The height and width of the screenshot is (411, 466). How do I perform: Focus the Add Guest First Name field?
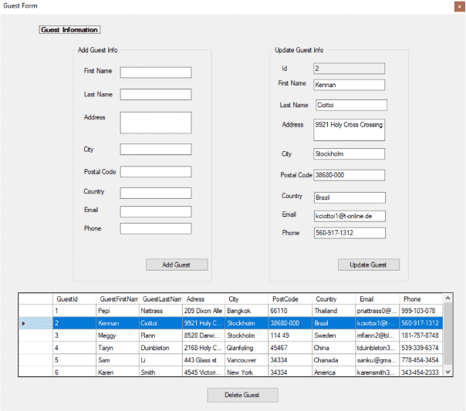coord(156,72)
